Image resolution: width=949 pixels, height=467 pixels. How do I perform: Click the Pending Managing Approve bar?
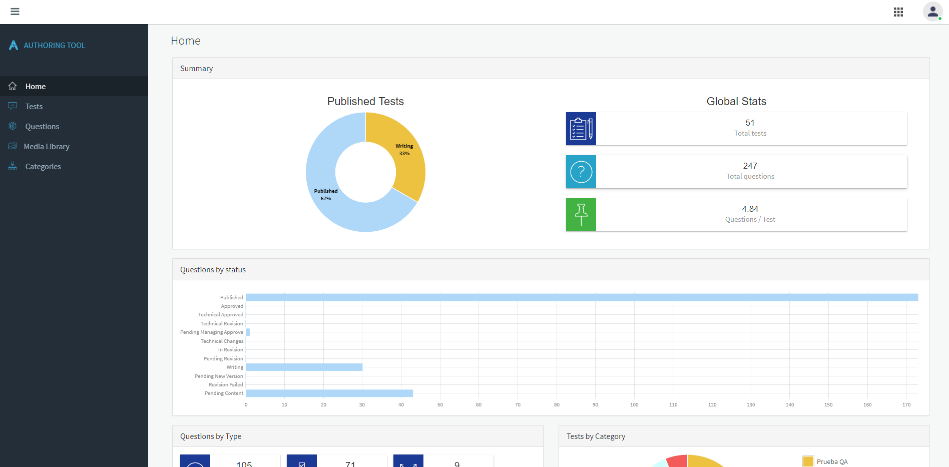point(248,332)
